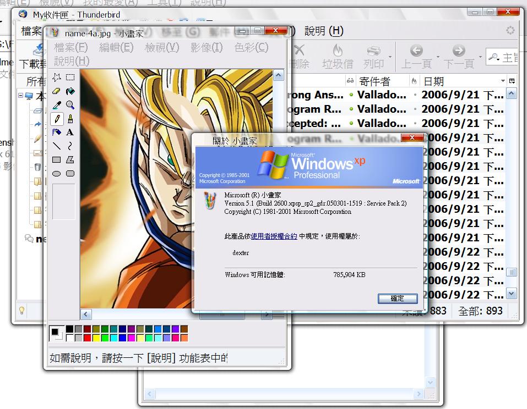Click the sort arrow on the 日期 column
Image resolution: width=527 pixels, height=409 pixels.
pos(503,81)
